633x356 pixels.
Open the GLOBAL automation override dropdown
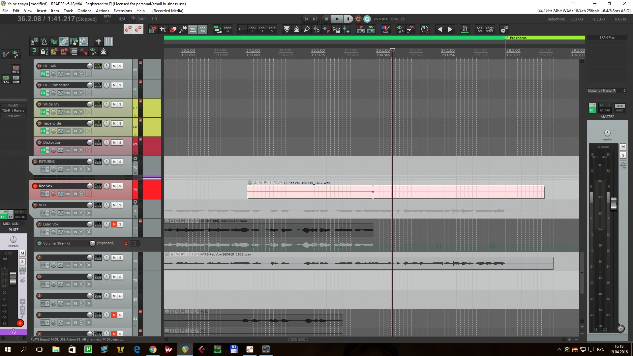pos(403,19)
